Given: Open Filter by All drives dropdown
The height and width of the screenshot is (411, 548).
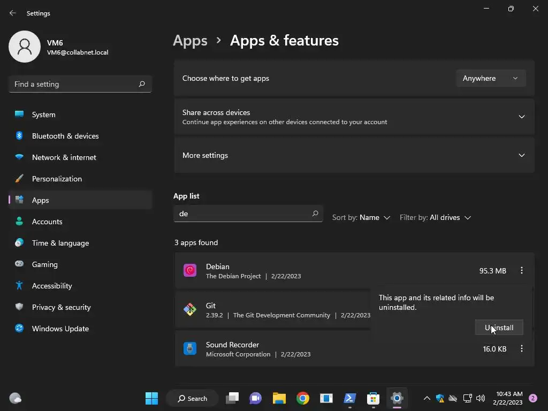Looking at the screenshot, I should pos(435,217).
